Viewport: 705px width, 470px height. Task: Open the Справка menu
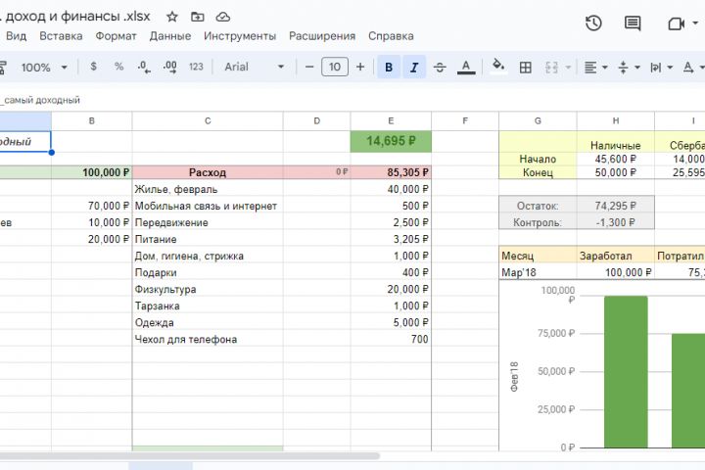pyautogui.click(x=391, y=36)
